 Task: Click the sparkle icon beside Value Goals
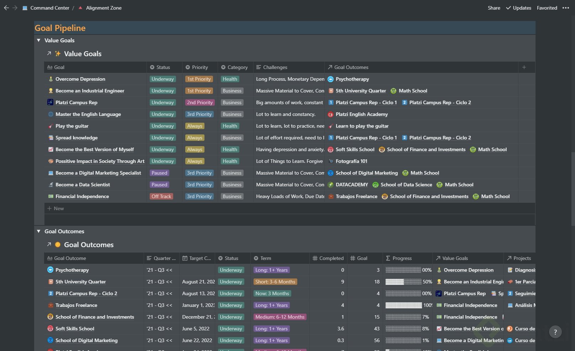tap(58, 54)
